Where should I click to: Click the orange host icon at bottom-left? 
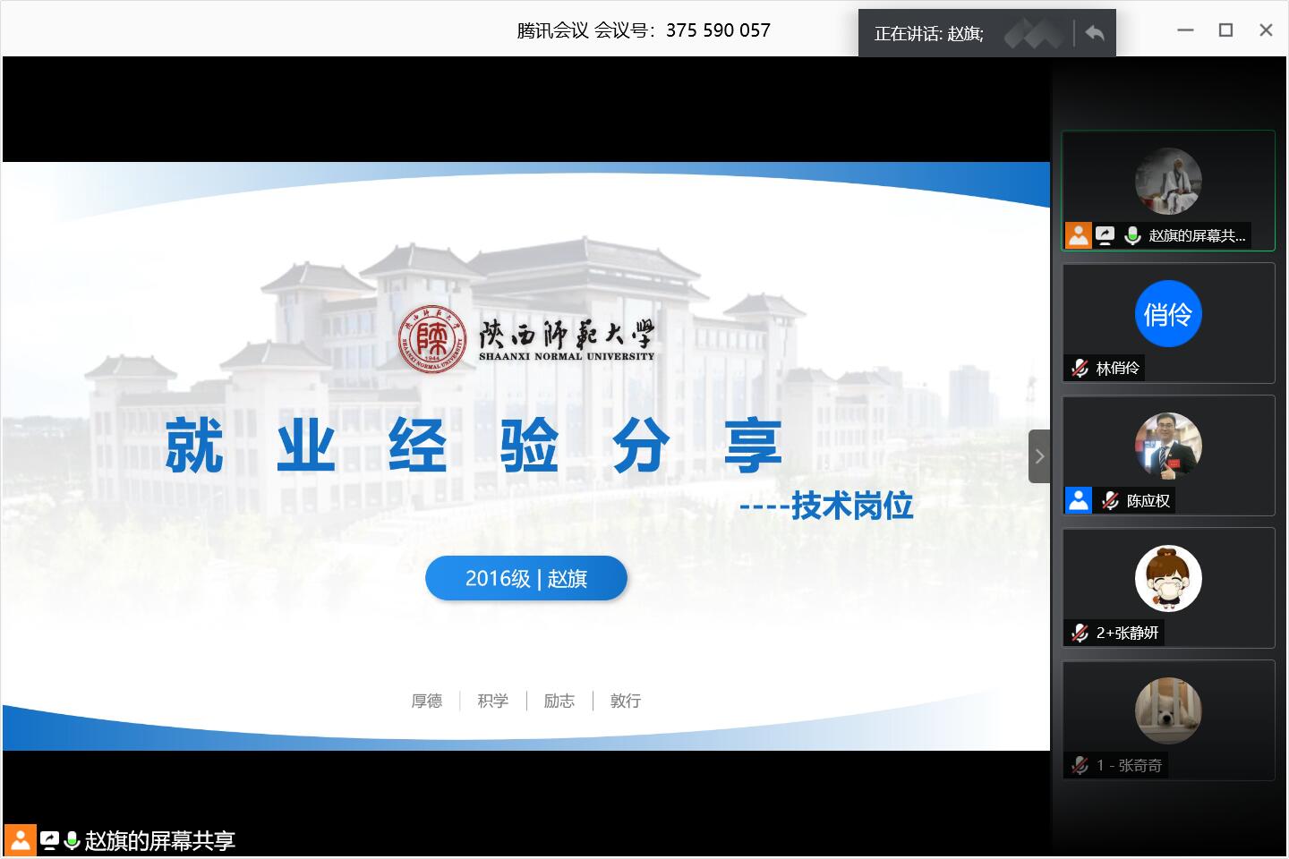pyautogui.click(x=21, y=840)
